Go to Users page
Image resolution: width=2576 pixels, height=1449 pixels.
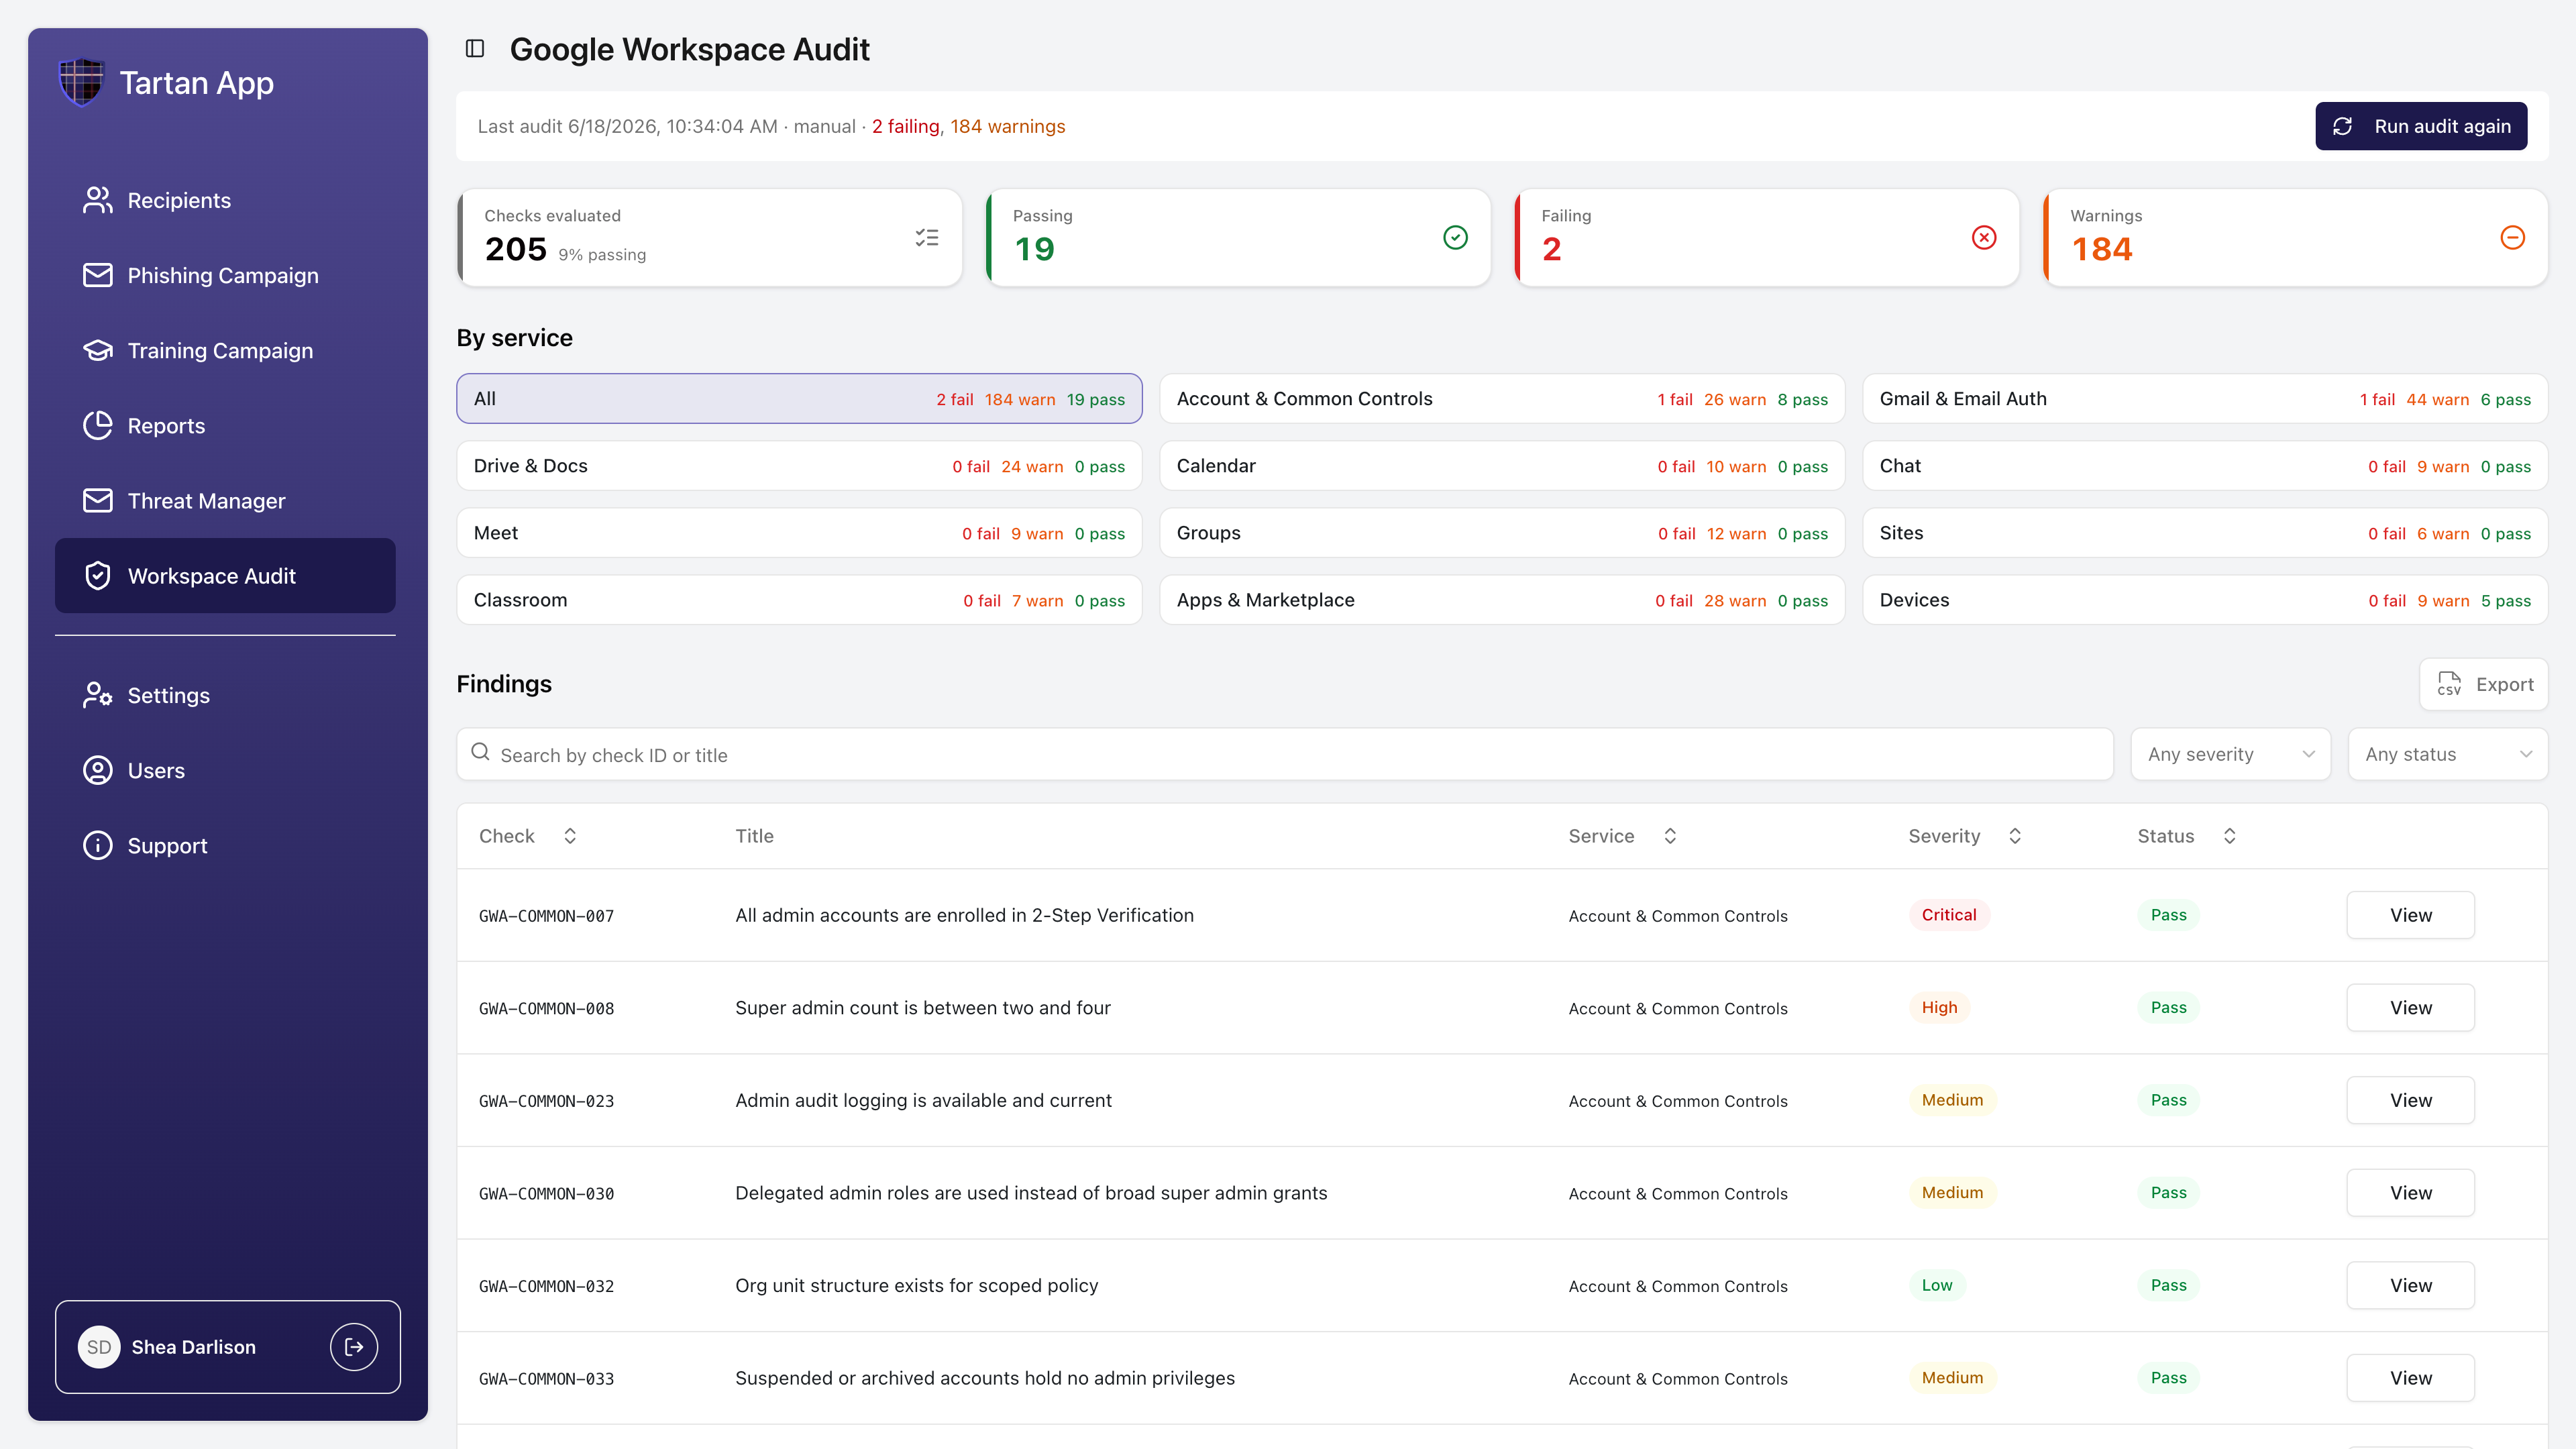click(x=225, y=770)
